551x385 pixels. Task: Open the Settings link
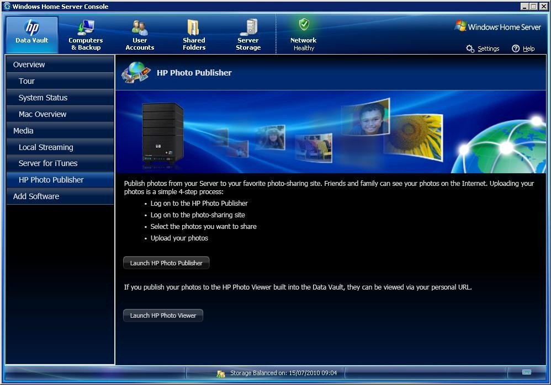point(489,49)
